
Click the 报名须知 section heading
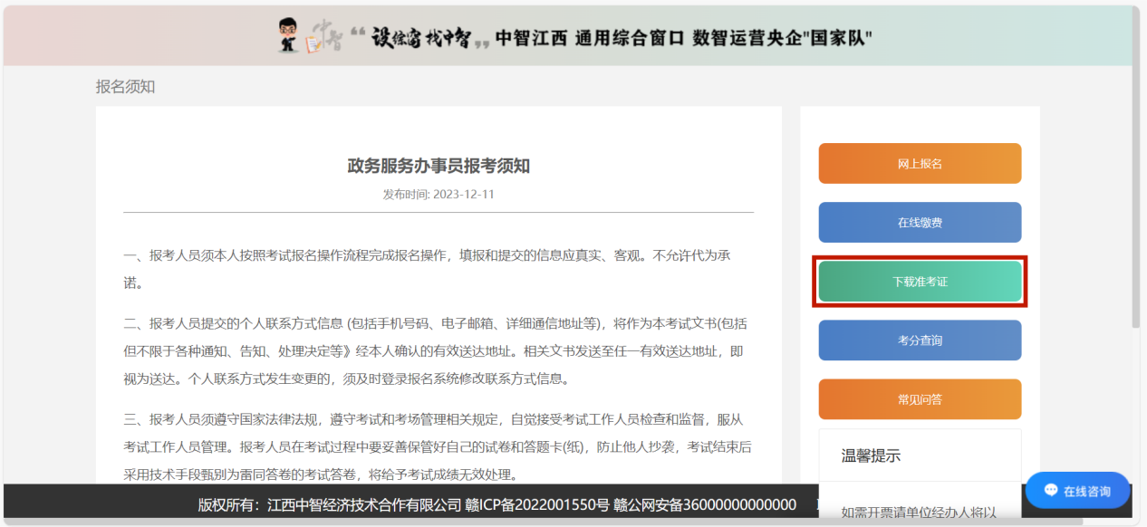(x=125, y=87)
